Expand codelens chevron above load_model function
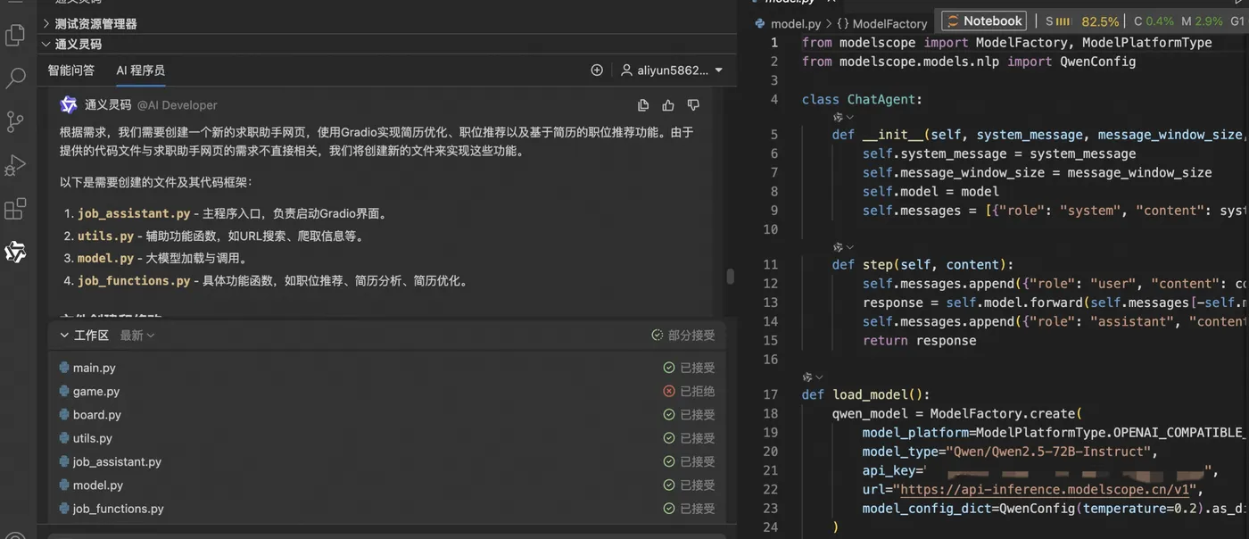Image resolution: width=1249 pixels, height=539 pixels. pyautogui.click(x=820, y=377)
